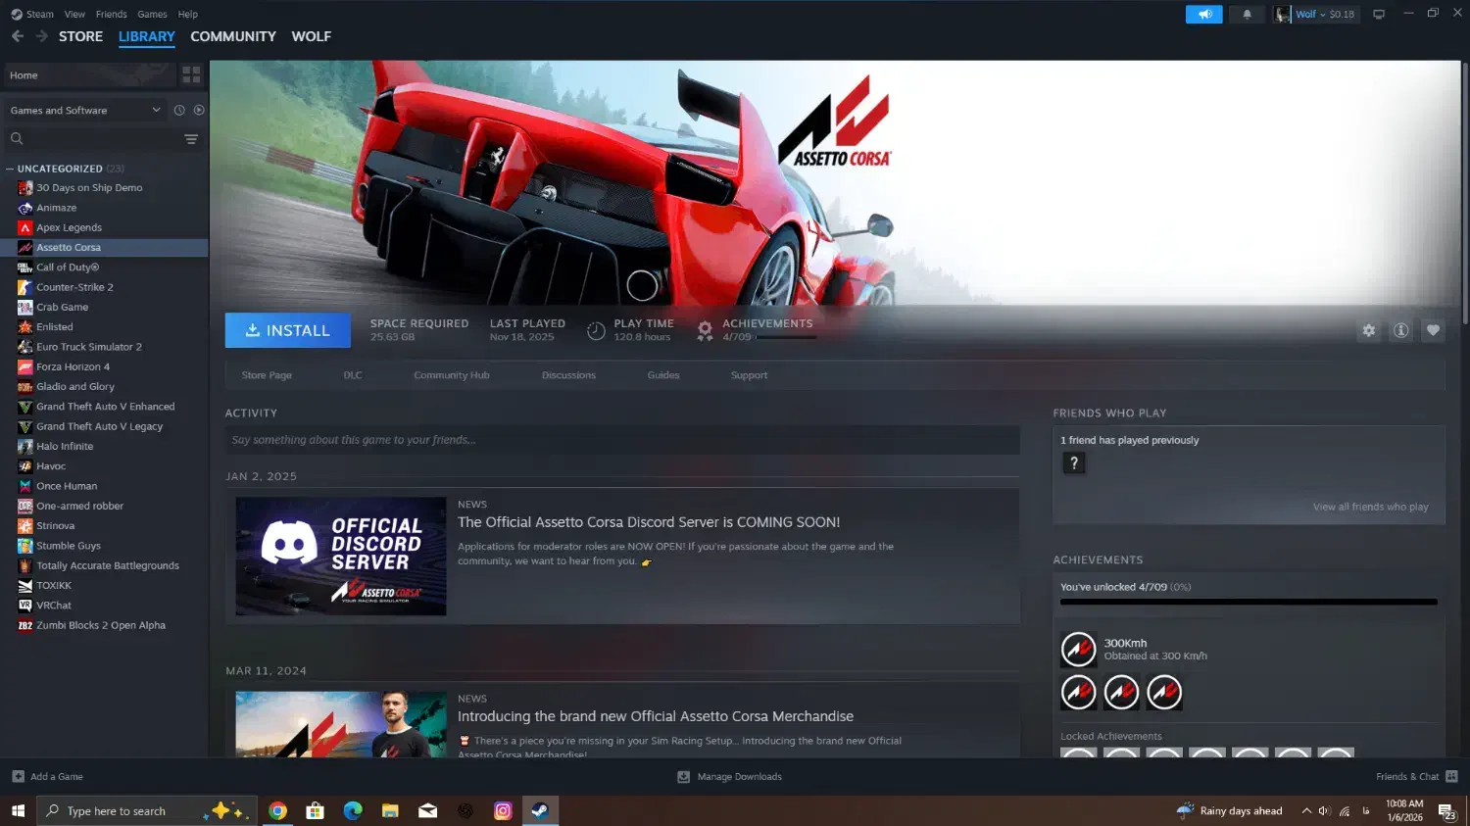Screen dimensions: 1470x826
Task: Open the Community tab
Action: [232, 36]
